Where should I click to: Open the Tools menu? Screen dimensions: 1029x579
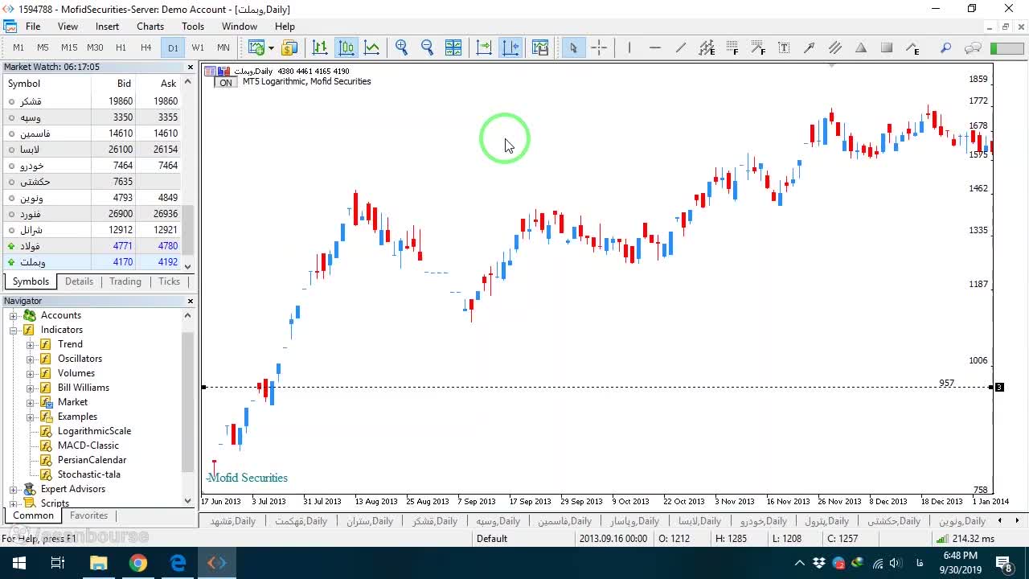tap(193, 27)
